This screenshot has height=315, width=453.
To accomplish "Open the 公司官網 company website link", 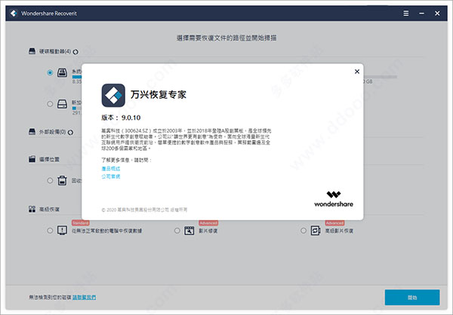I will click(x=111, y=176).
